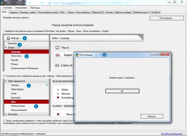Close the StarsHelper main window
This screenshot has width=187, height=136.
[182, 2]
